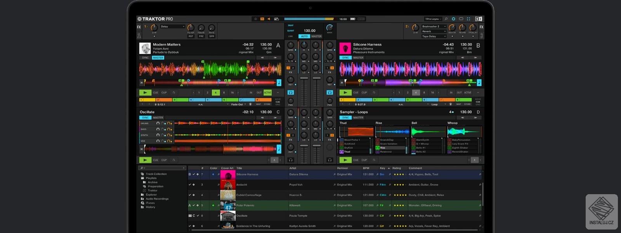Select Track Collection in browser tree
621x233 pixels.
[x=156, y=174]
